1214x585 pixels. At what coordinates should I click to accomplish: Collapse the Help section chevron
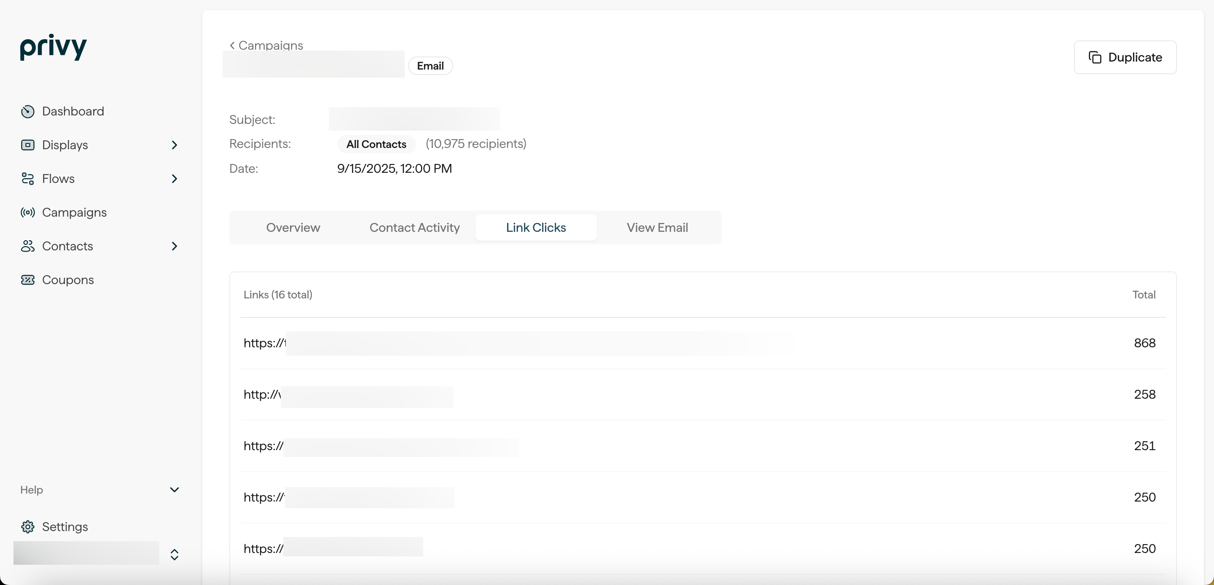[175, 490]
